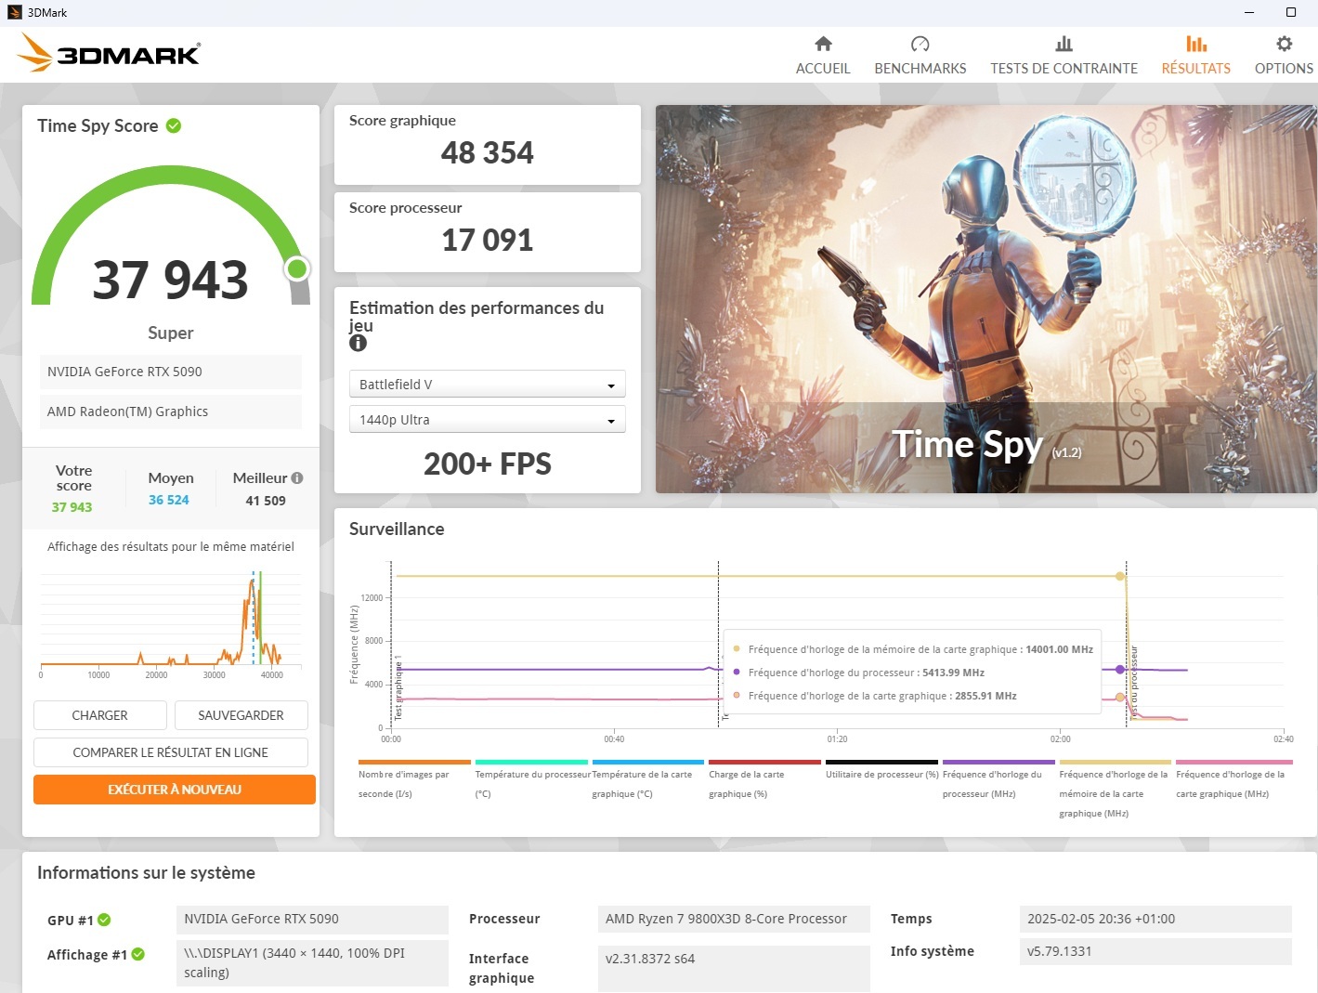Click the Accueil home icon

coord(823,44)
